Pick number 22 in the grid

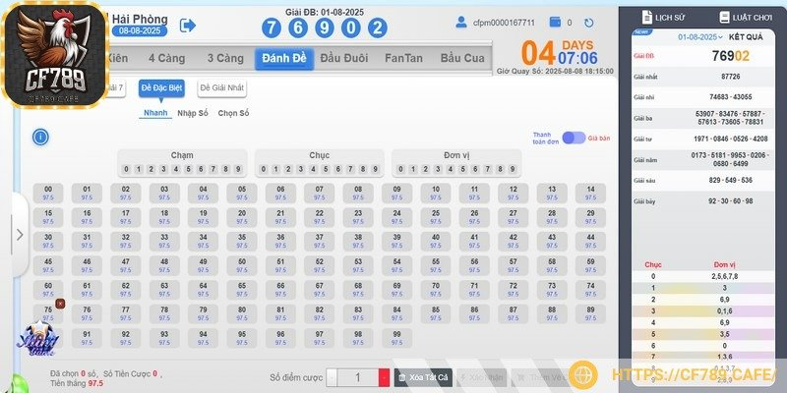[319, 217]
